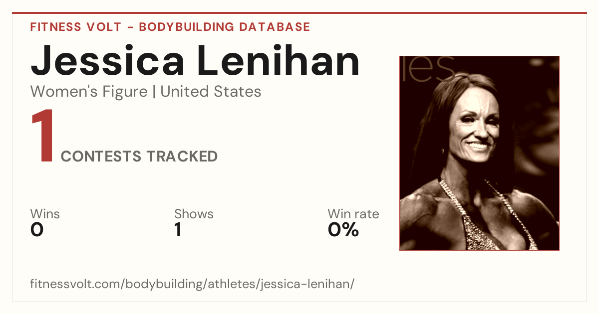599x314 pixels.
Task: Click the Wins value 0
Action: tap(37, 230)
